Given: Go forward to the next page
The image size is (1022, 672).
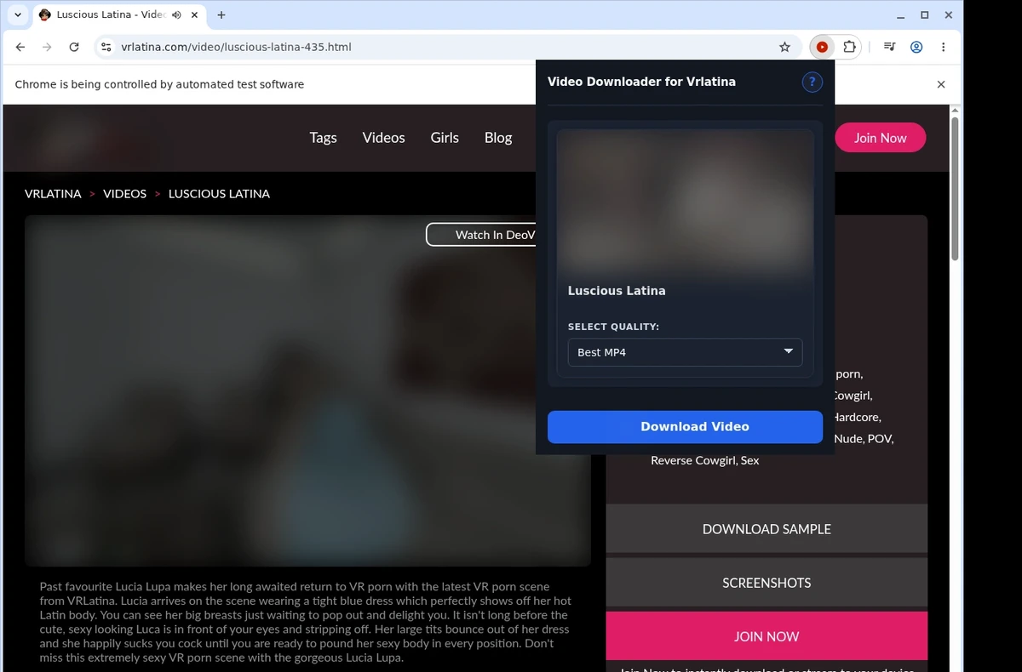Looking at the screenshot, I should pos(47,48).
